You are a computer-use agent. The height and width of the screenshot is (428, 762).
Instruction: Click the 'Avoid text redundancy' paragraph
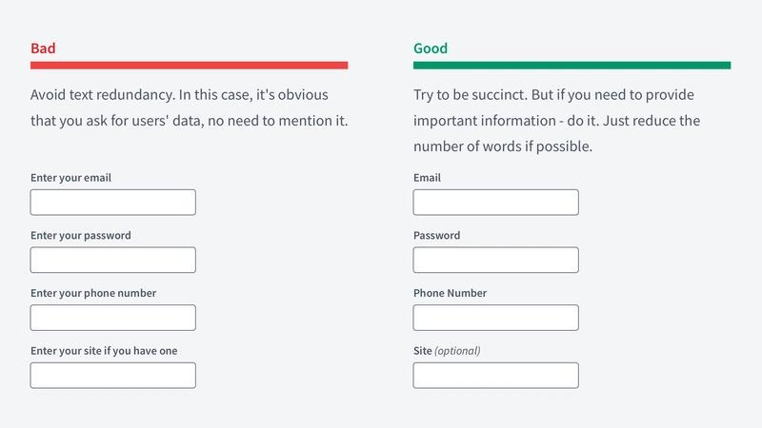pos(189,107)
